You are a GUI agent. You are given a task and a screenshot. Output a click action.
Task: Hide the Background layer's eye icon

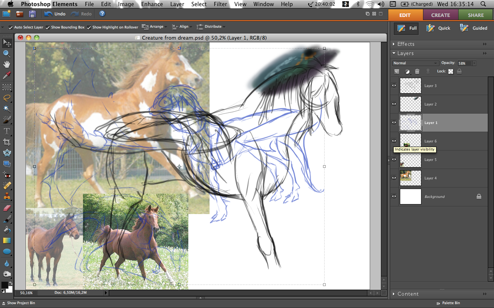click(394, 196)
